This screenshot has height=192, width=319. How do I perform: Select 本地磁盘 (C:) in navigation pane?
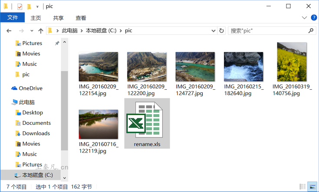pos(30,175)
